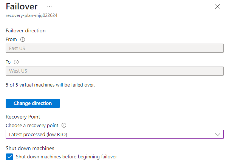This screenshot has height=164, width=229.
Task: Click the Shut down machines before beginning failover label
Action: point(67,157)
